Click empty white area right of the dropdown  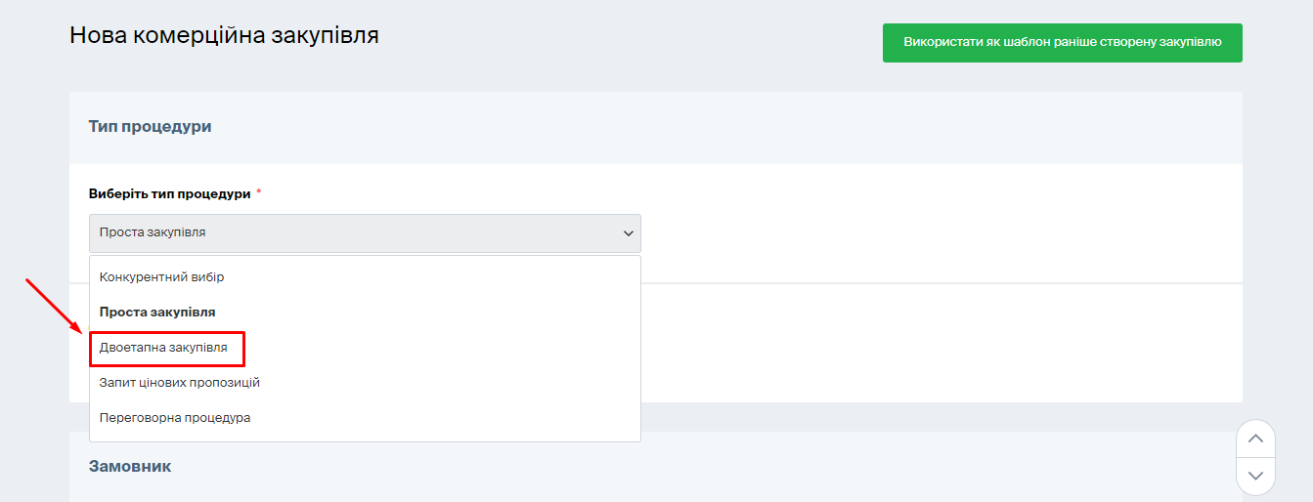click(x=929, y=234)
